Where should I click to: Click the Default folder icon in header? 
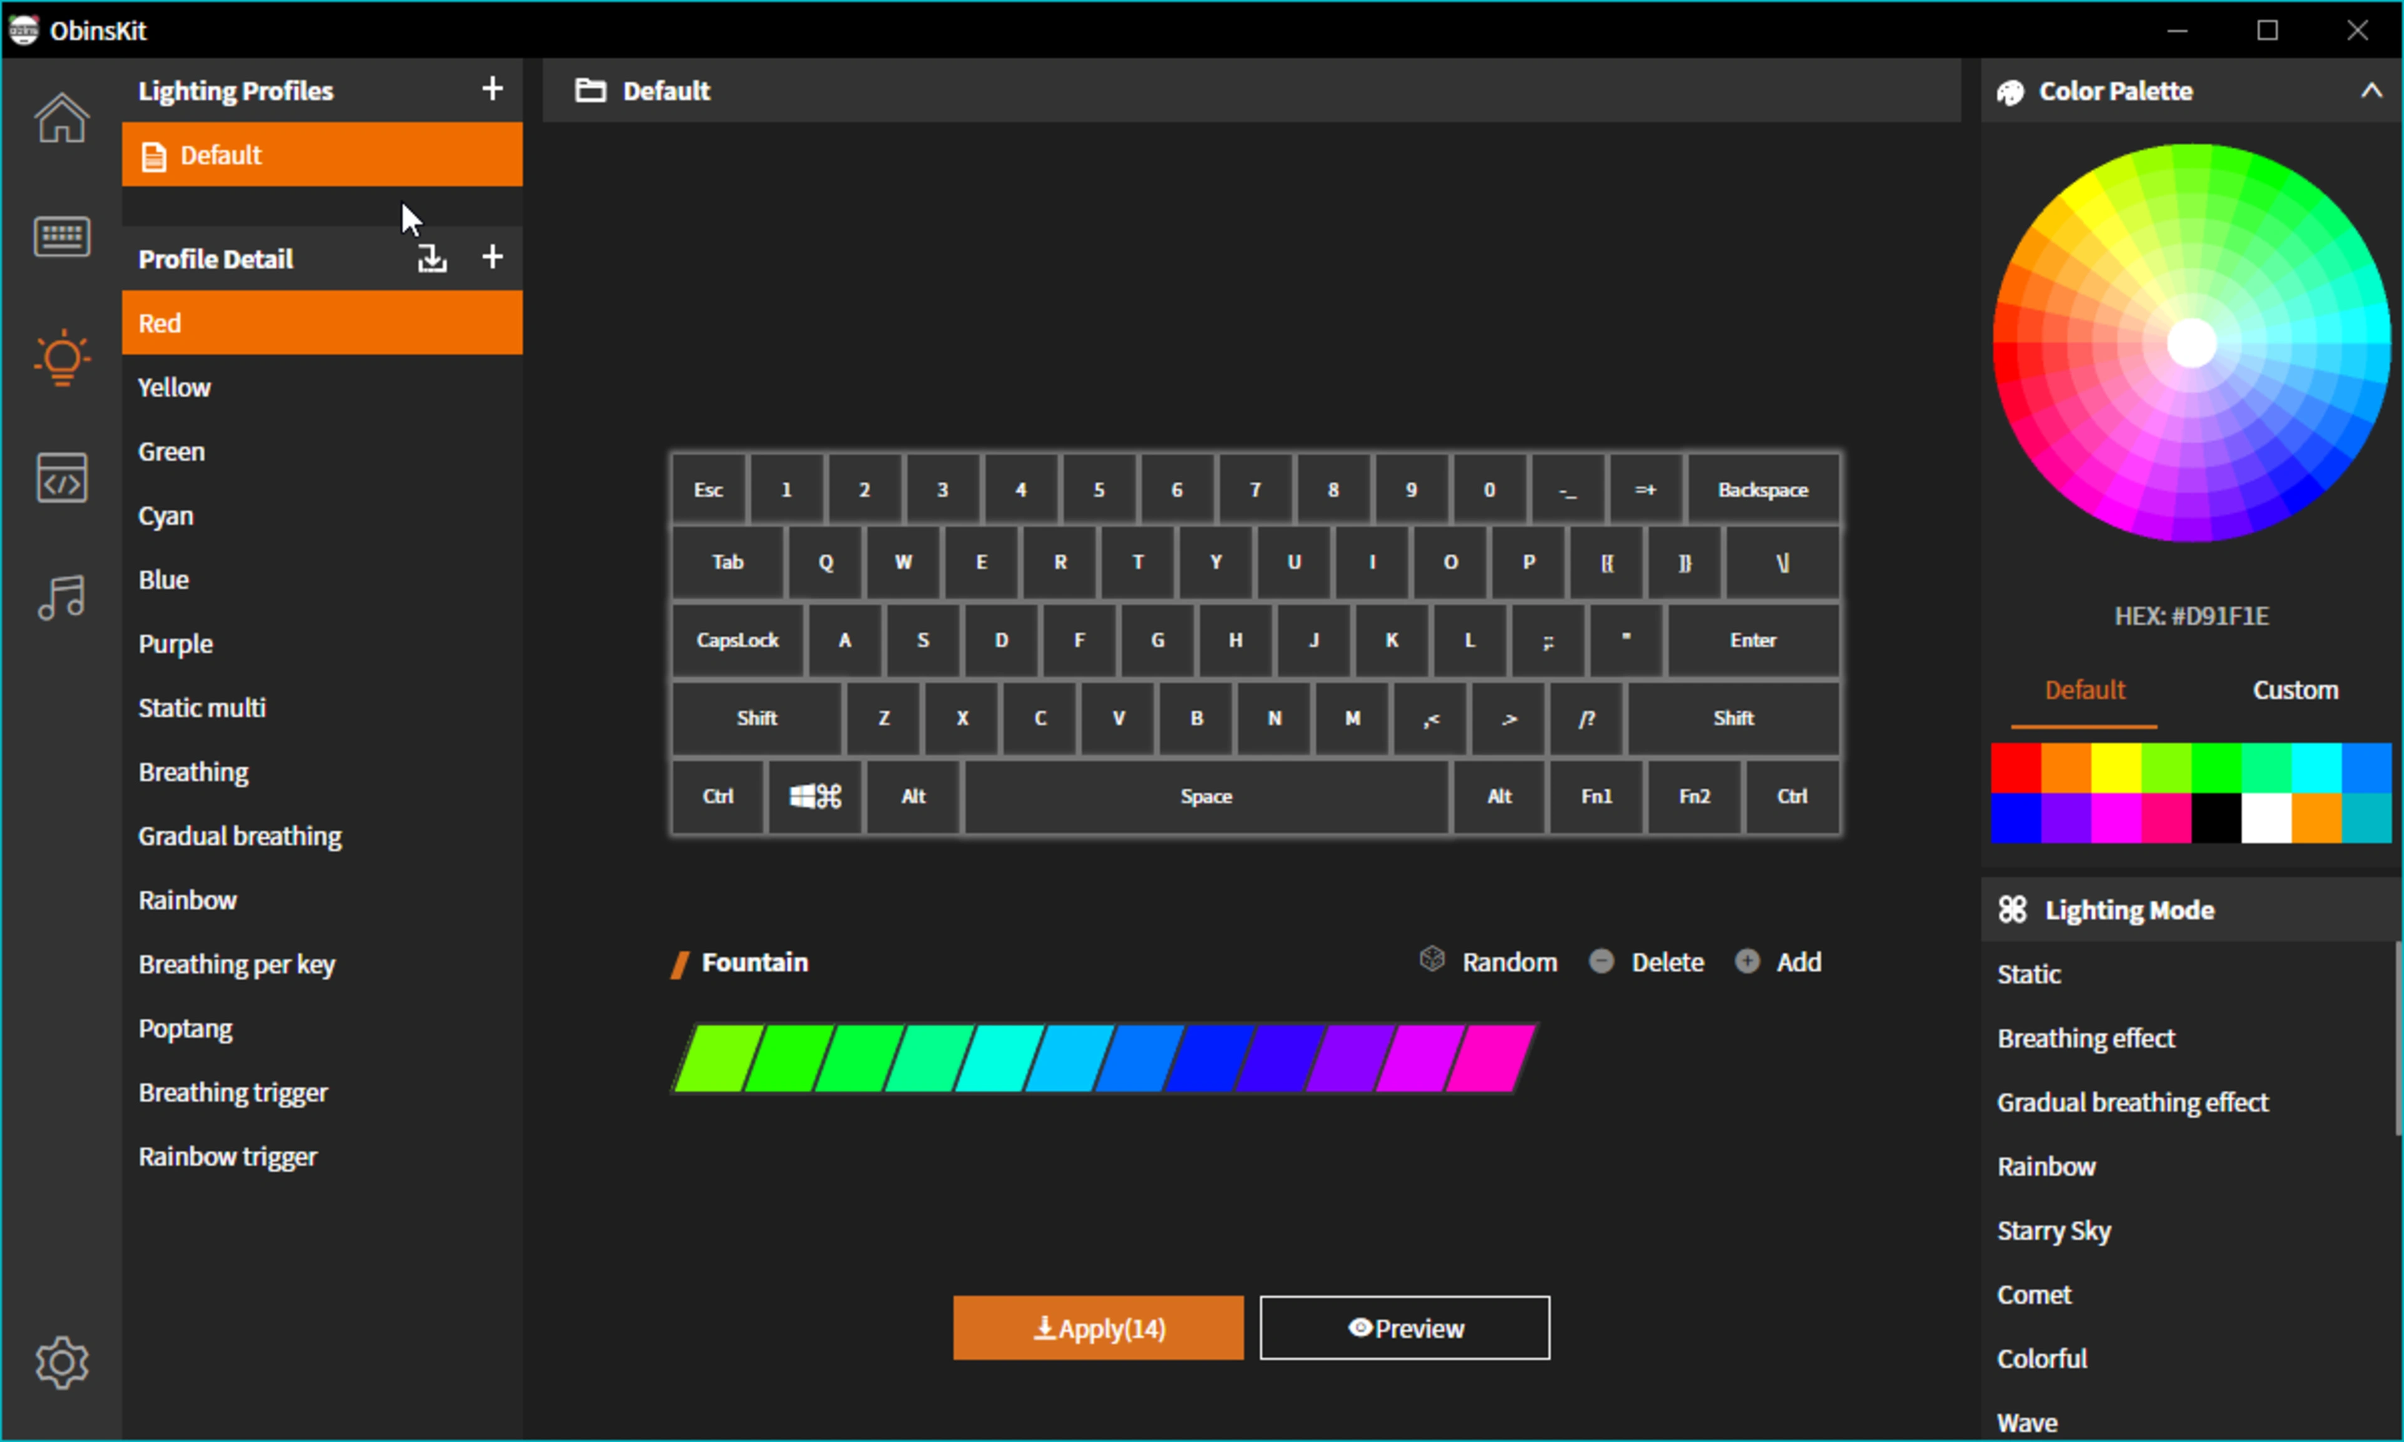tap(590, 90)
